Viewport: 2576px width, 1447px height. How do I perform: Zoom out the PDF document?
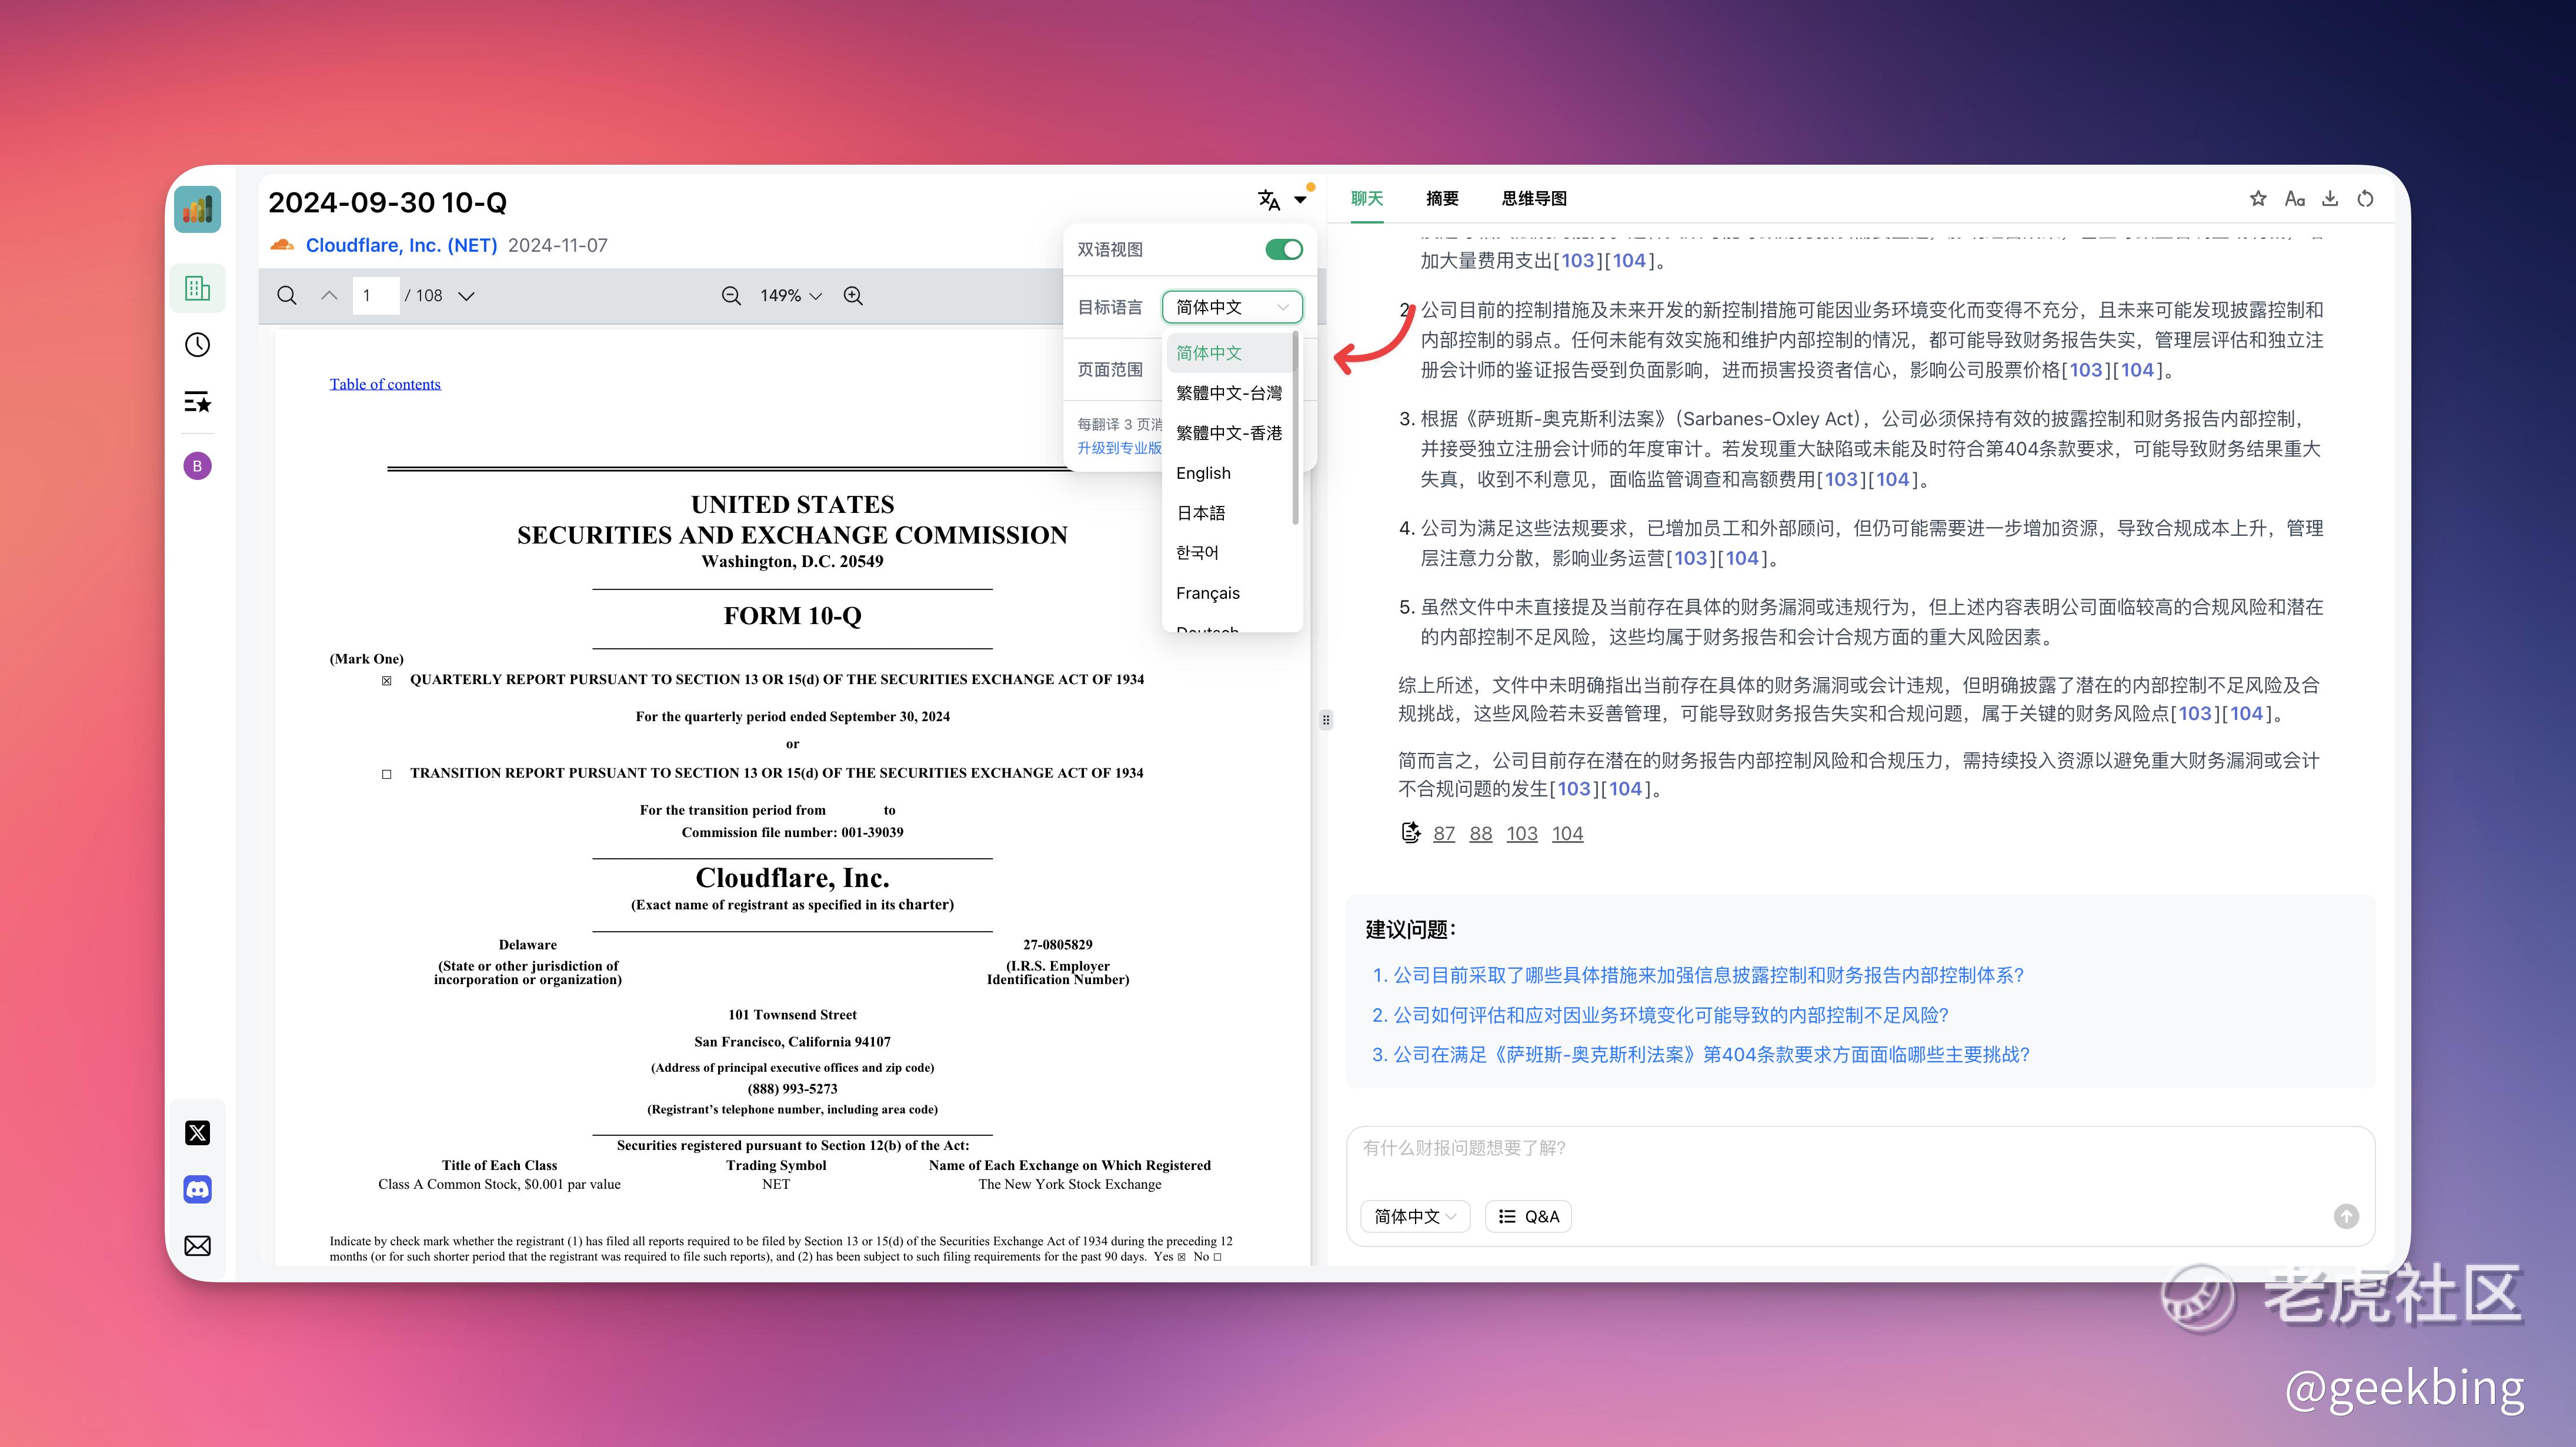731,296
